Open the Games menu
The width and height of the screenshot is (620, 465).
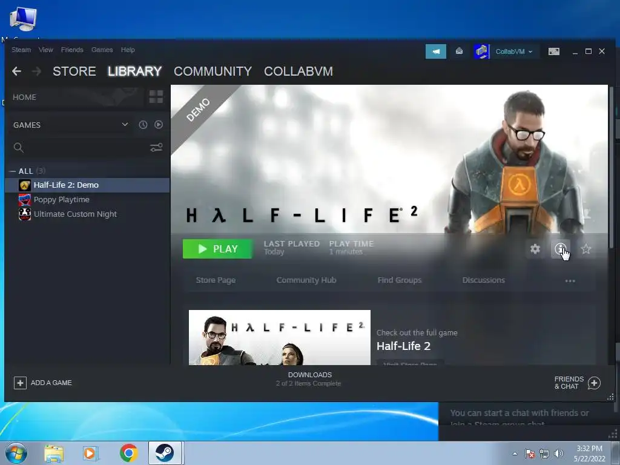[102, 50]
